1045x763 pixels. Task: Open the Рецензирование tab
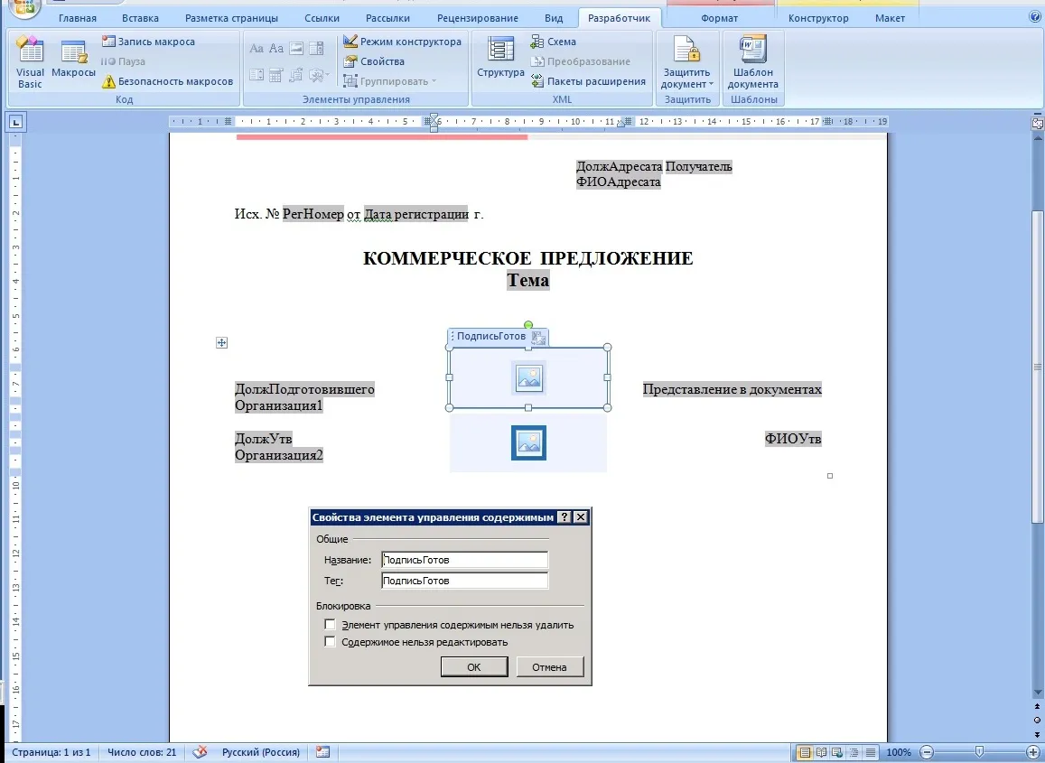(477, 18)
